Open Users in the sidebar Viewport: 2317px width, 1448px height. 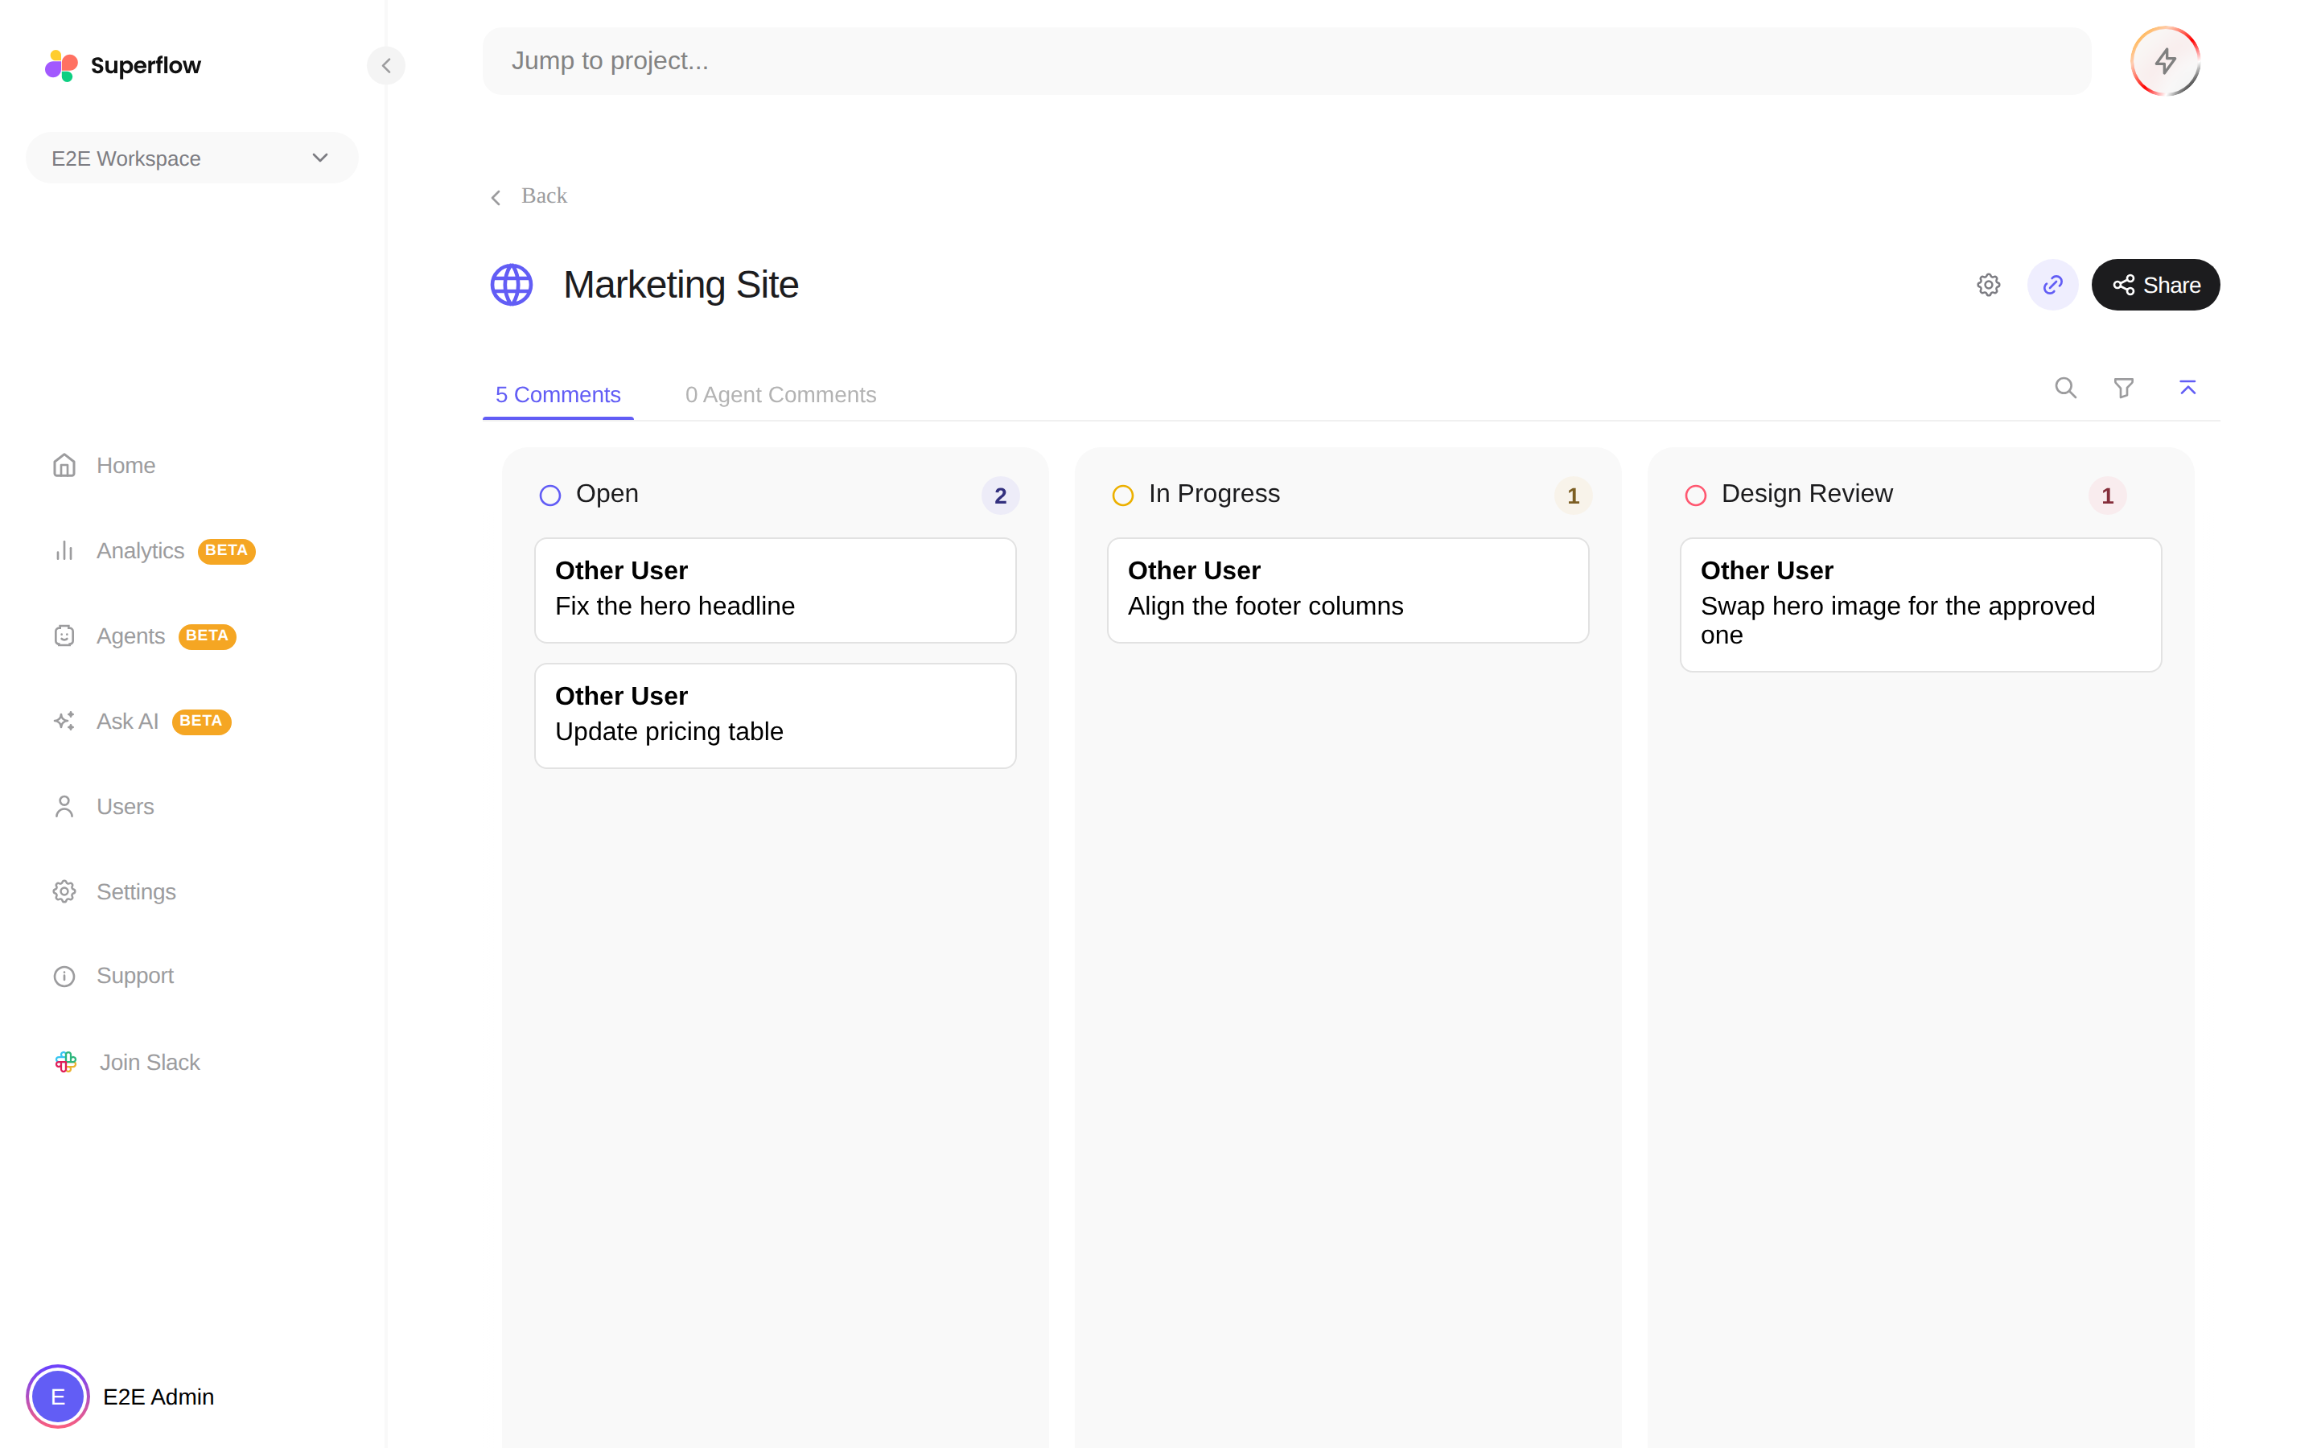[x=125, y=806]
